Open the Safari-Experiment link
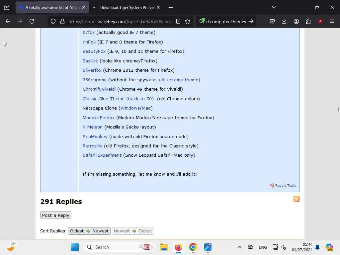Image resolution: width=340 pixels, height=255 pixels. tap(102, 155)
